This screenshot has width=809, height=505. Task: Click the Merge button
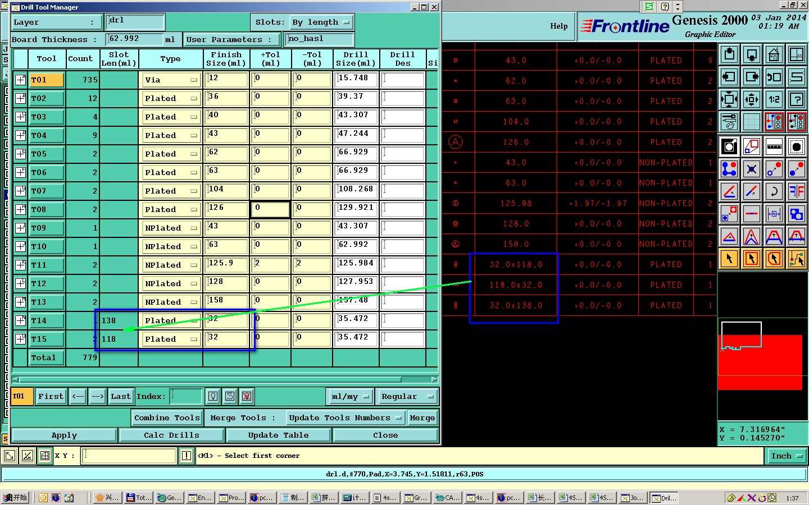(422, 417)
